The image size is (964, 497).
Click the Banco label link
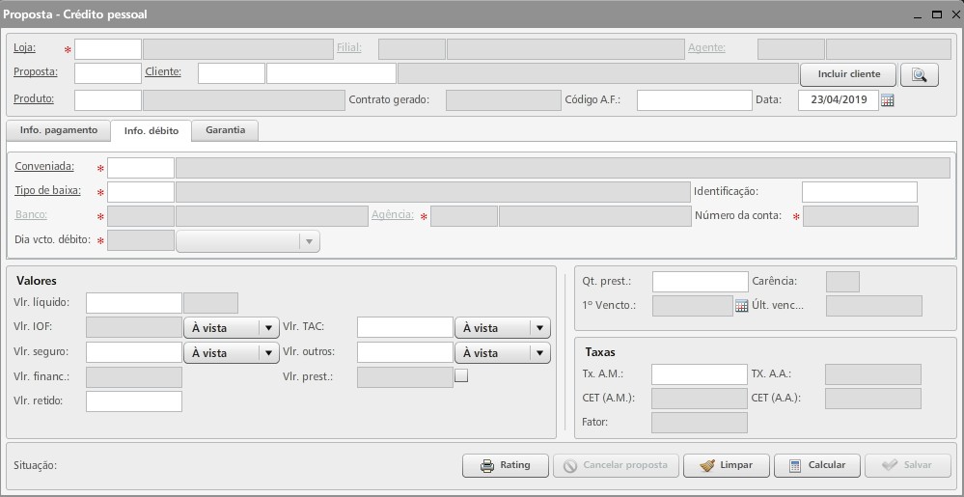(x=31, y=214)
